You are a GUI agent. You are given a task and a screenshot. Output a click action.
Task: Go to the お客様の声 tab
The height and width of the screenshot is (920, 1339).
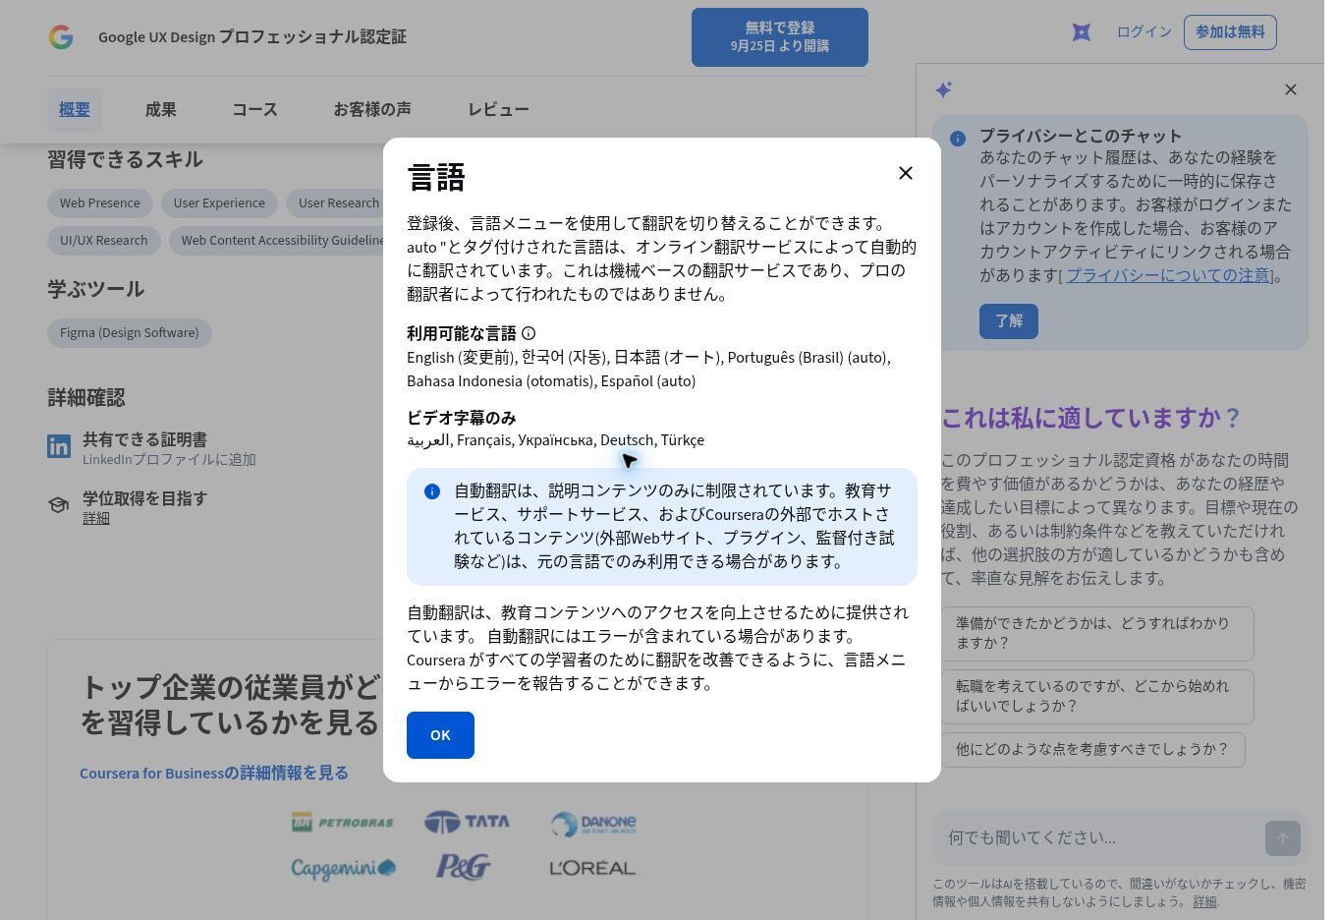tap(372, 110)
